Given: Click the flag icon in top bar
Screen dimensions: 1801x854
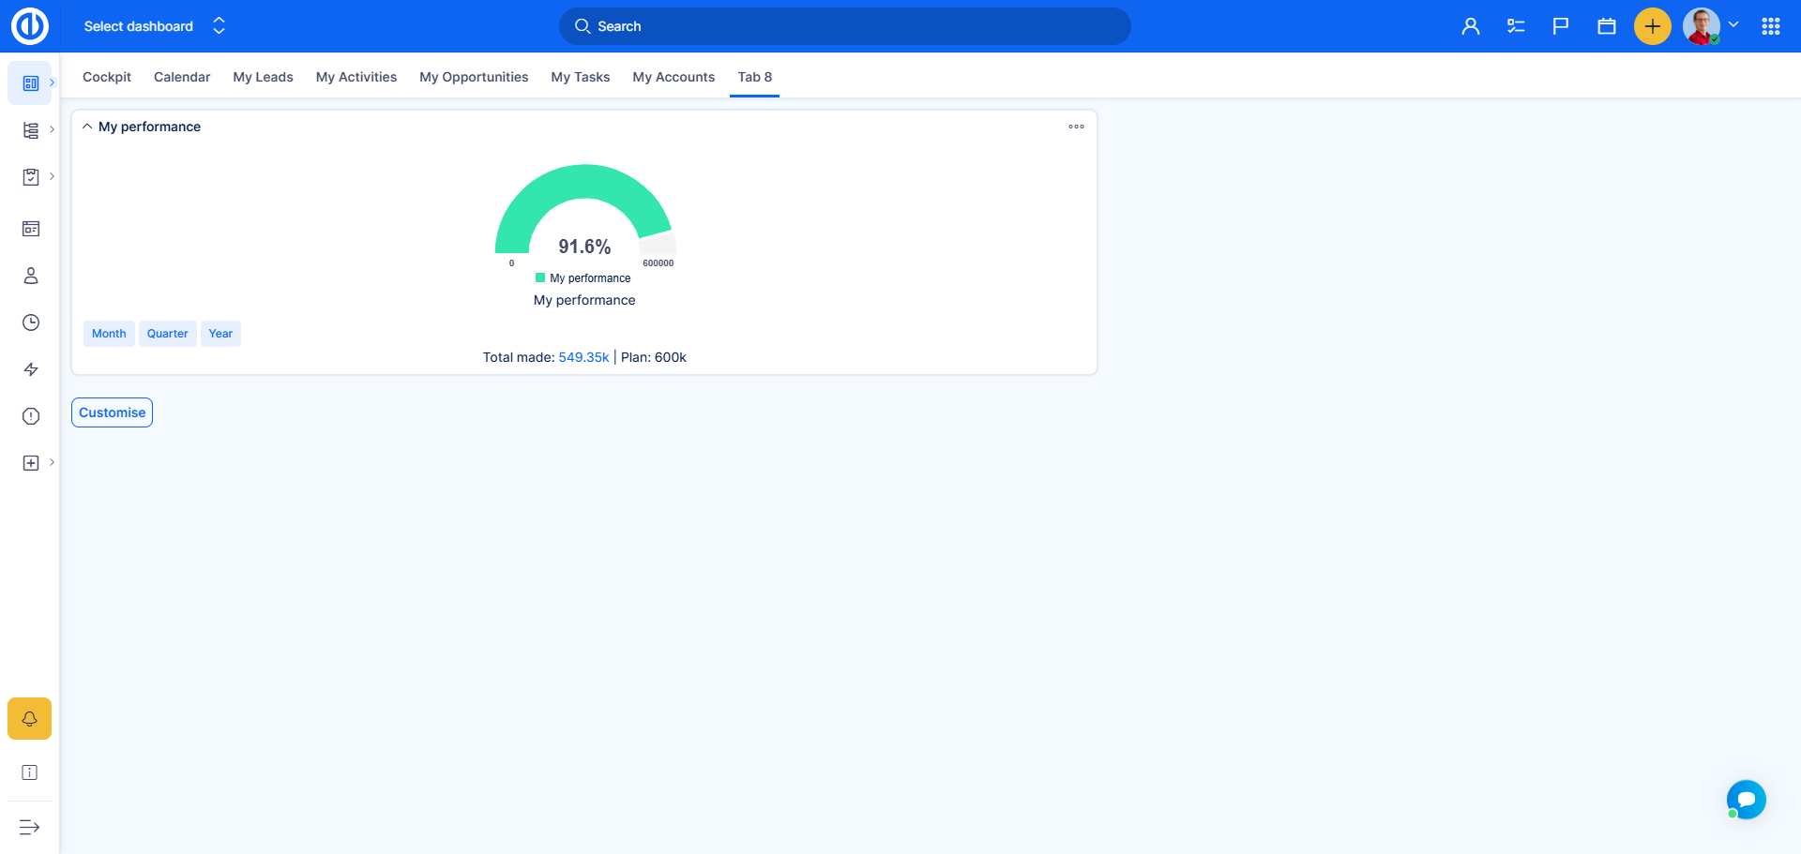Looking at the screenshot, I should coord(1560,26).
